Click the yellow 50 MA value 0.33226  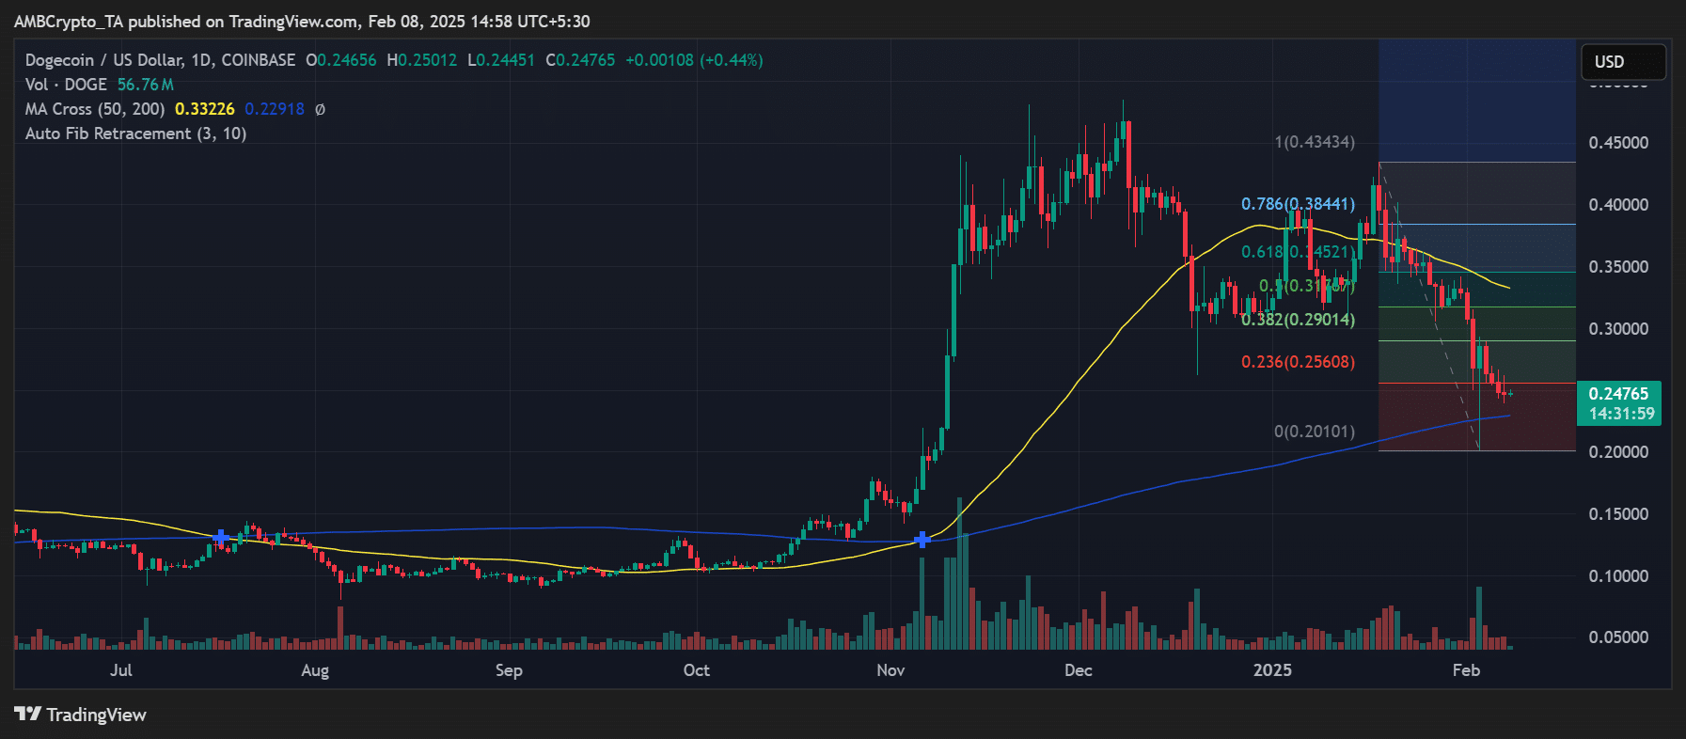click(x=204, y=109)
